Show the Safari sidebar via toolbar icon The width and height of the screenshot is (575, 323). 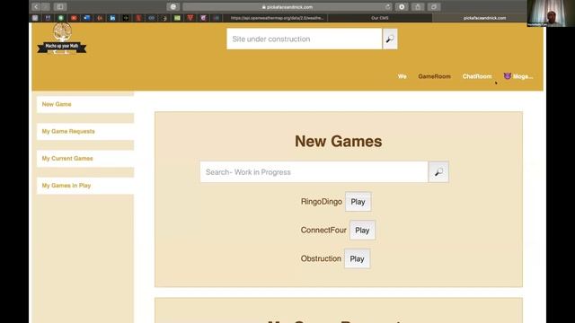60,6
